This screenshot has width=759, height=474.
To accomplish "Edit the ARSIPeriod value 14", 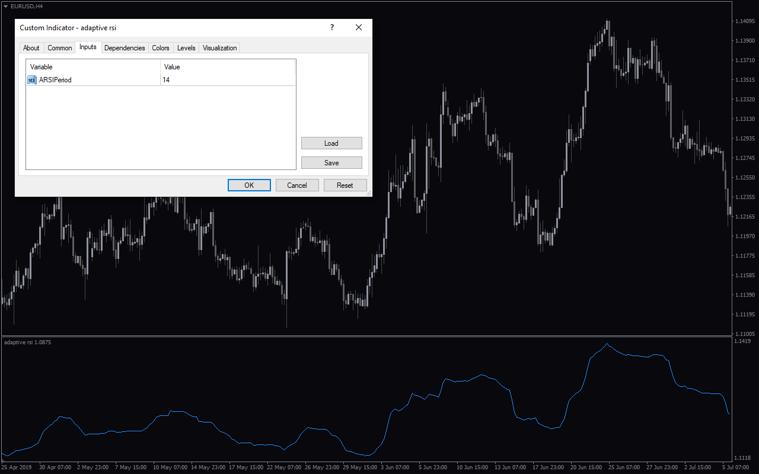I will click(x=228, y=80).
